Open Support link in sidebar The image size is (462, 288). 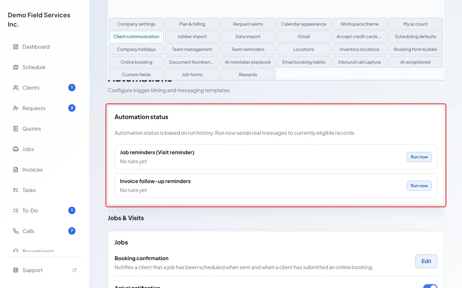(x=45, y=270)
